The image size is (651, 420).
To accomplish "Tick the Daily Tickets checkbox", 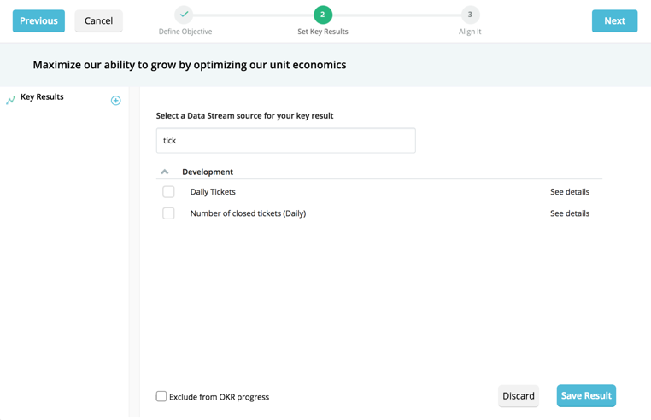I will pos(168,192).
